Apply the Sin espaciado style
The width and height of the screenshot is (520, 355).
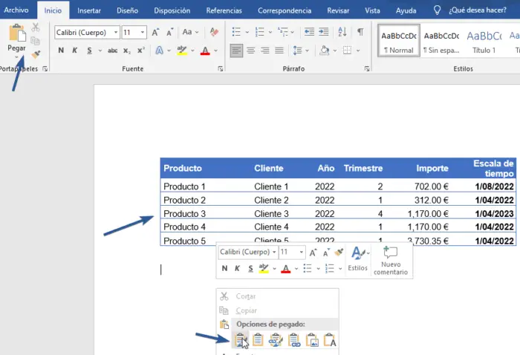(x=441, y=41)
